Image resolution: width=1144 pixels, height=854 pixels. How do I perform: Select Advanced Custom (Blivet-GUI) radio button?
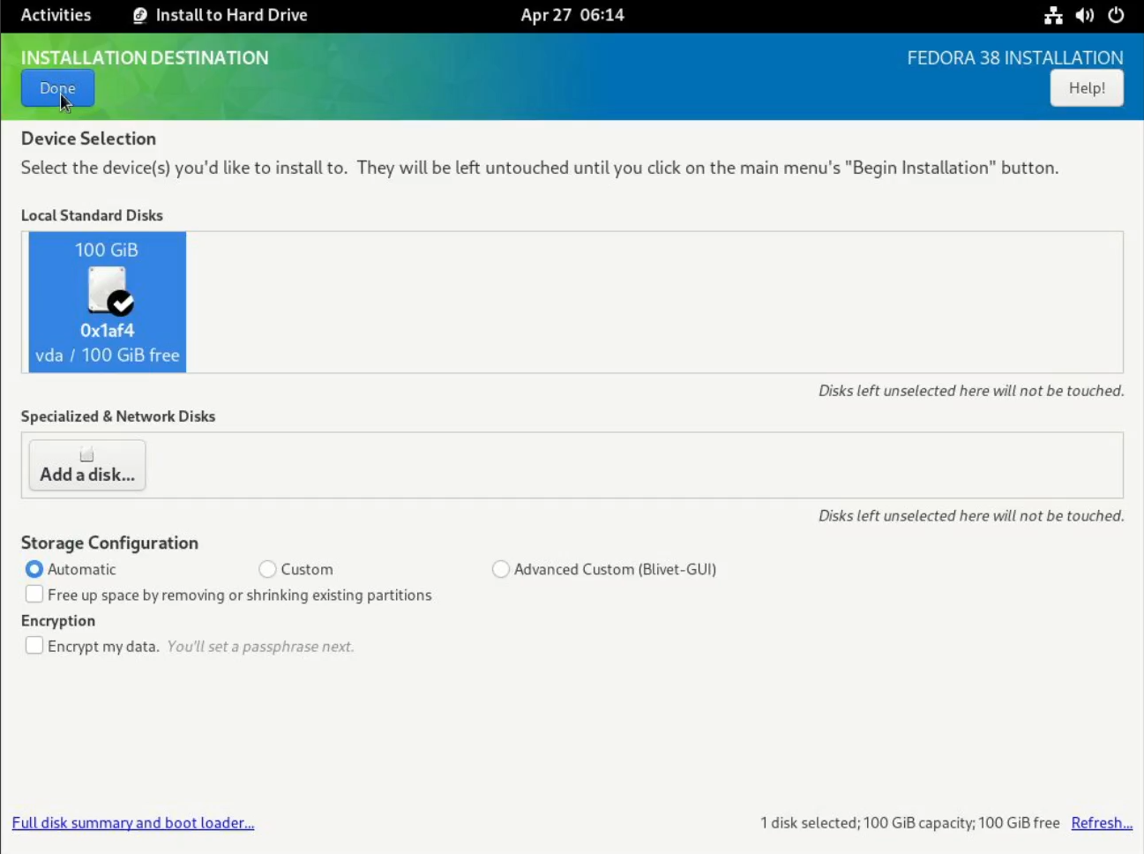tap(501, 569)
